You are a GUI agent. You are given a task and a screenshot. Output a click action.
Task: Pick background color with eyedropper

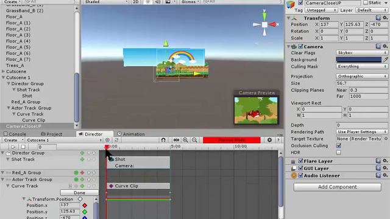coord(385,60)
